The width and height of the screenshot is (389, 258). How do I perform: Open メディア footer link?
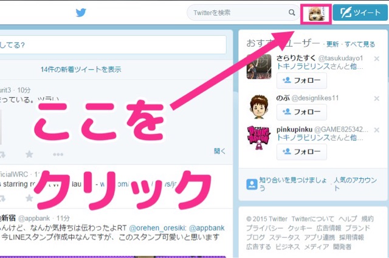pyautogui.click(x=317, y=247)
